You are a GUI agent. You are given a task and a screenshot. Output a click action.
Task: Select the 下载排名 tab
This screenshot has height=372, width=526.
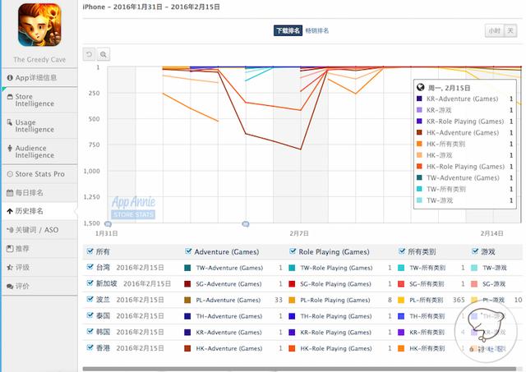[288, 30]
